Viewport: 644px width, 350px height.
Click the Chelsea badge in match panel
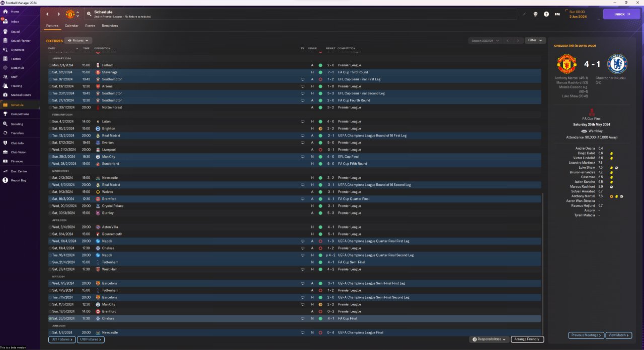click(616, 64)
